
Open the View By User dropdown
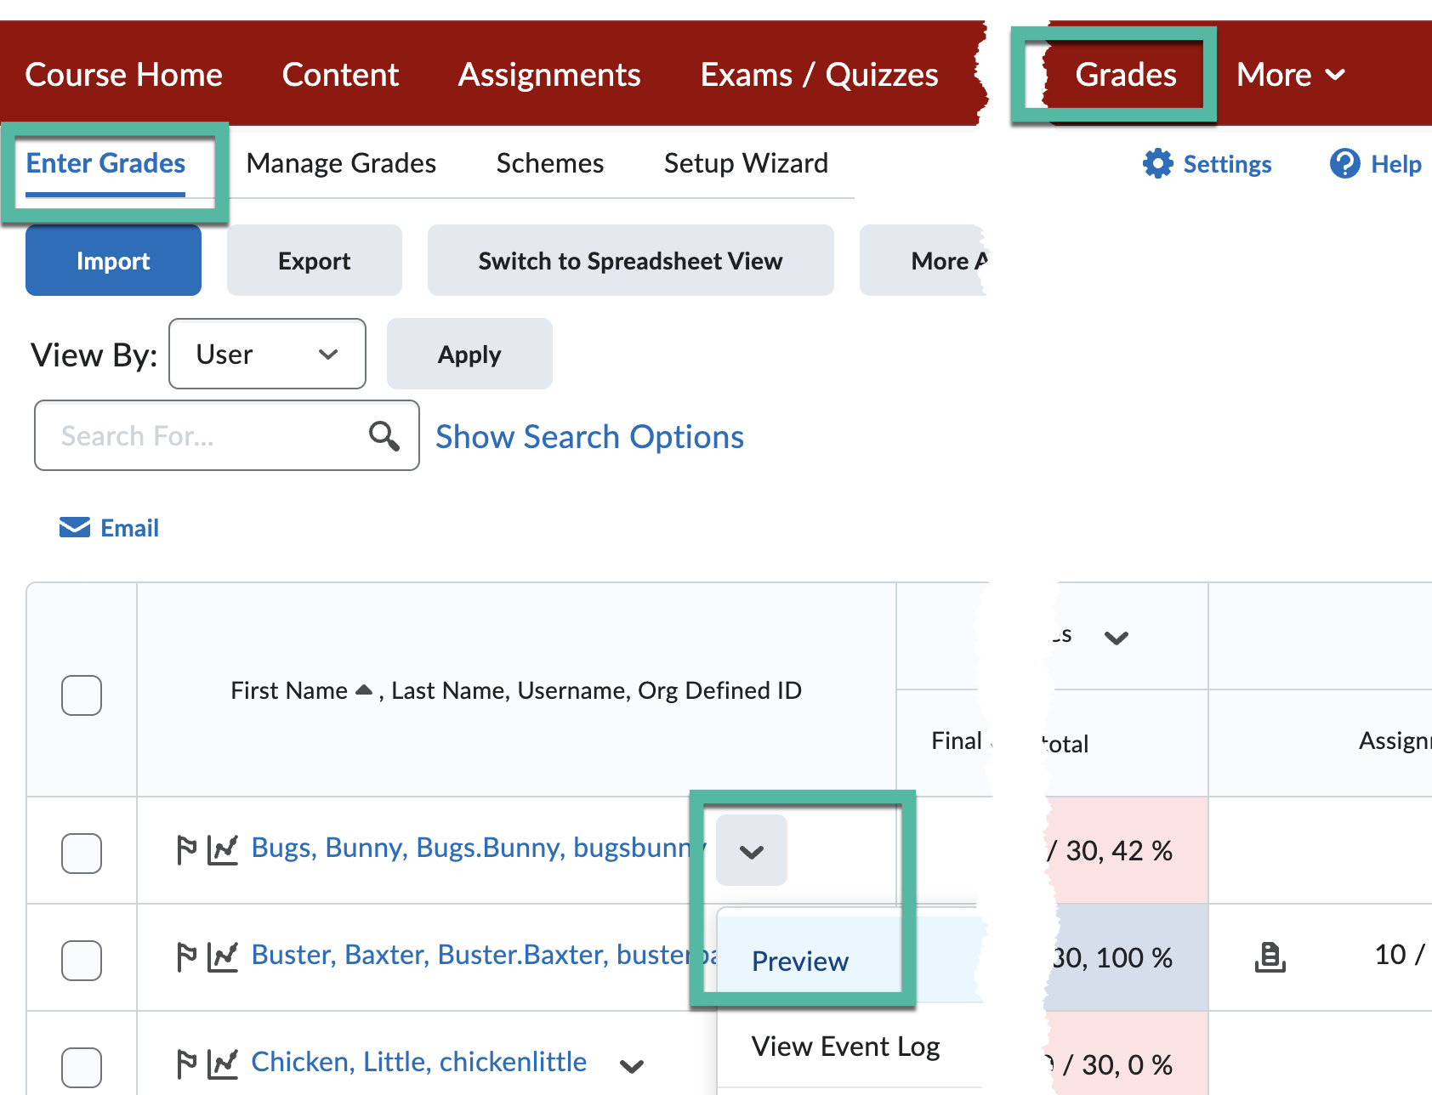point(267,354)
